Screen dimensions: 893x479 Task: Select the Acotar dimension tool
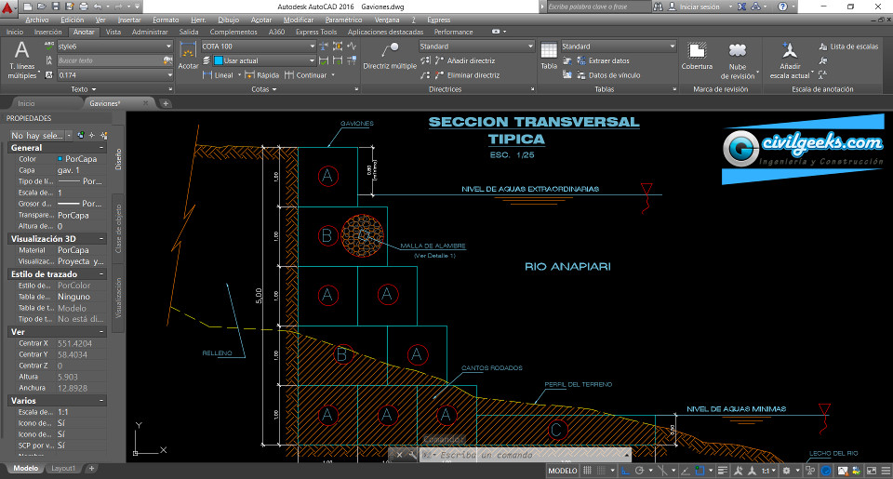coord(188,56)
